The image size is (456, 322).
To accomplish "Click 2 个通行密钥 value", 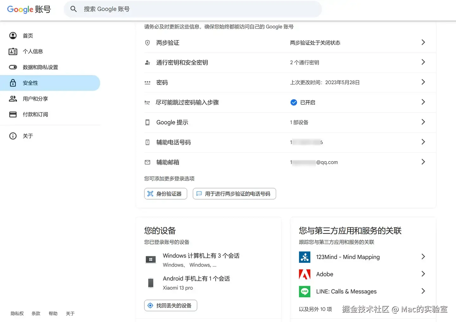I will coord(305,63).
